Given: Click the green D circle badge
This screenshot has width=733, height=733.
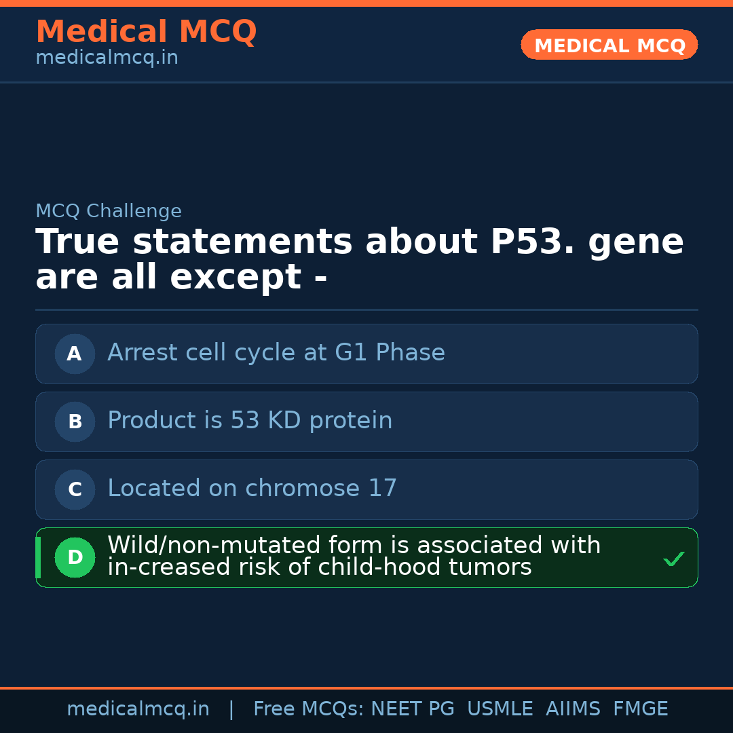Looking at the screenshot, I should [x=75, y=557].
